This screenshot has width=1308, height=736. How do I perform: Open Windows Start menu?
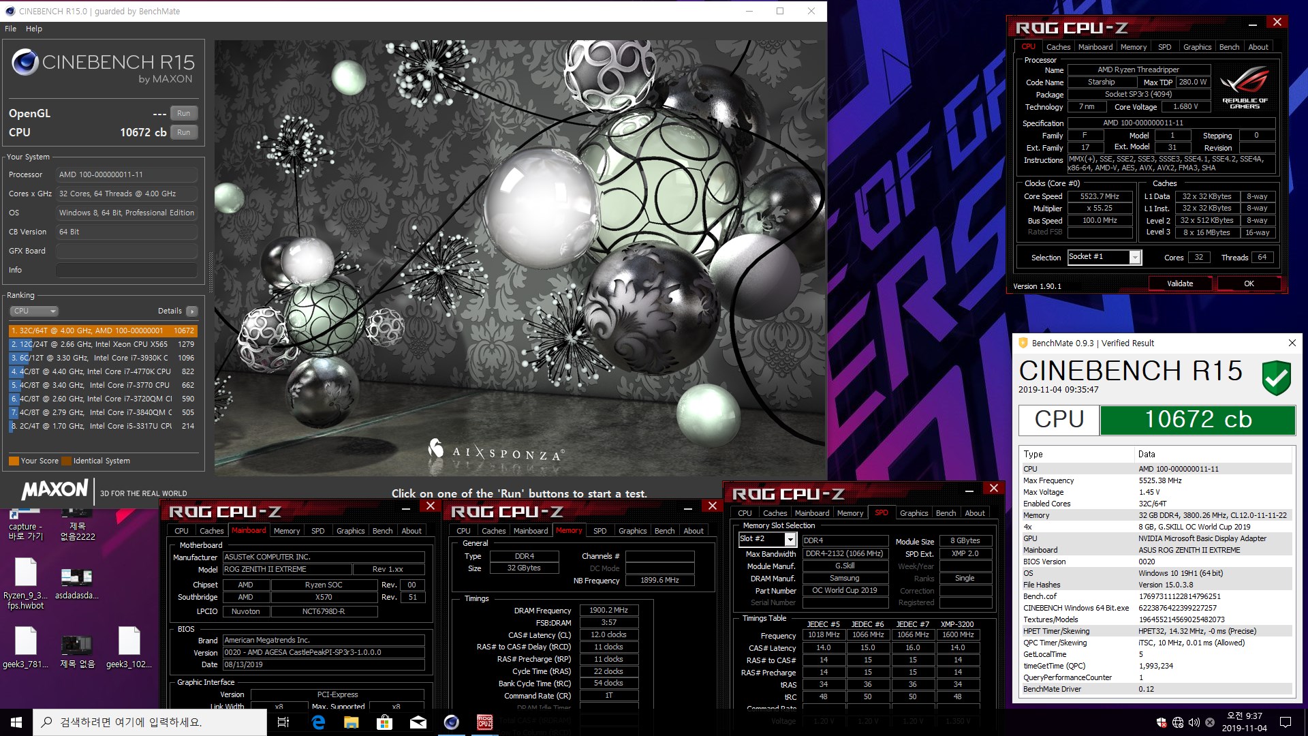click(16, 722)
